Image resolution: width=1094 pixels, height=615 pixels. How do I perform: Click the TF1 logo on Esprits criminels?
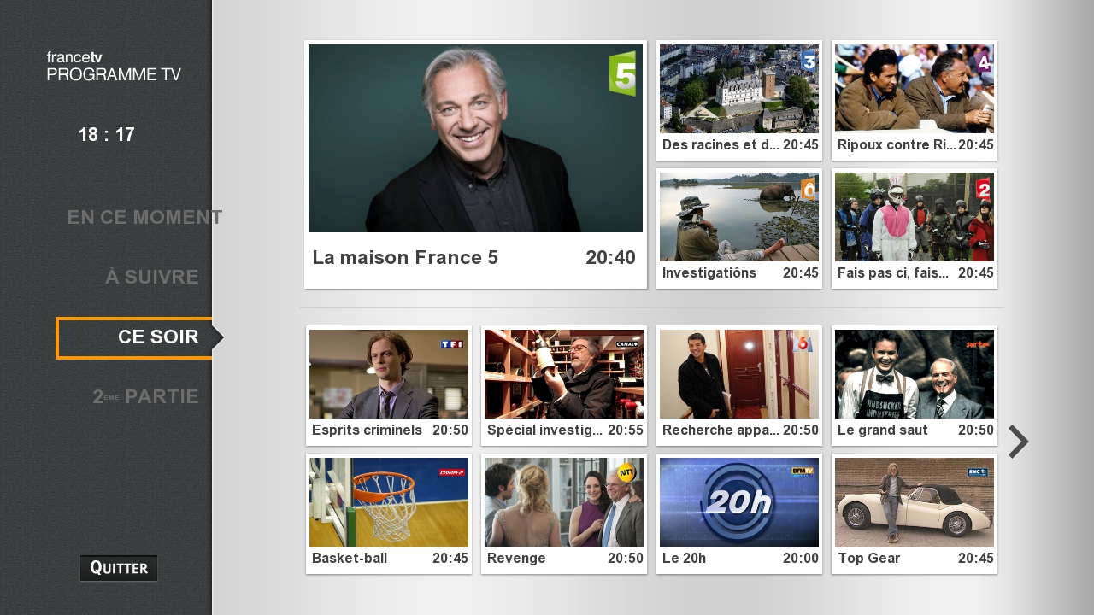point(451,344)
